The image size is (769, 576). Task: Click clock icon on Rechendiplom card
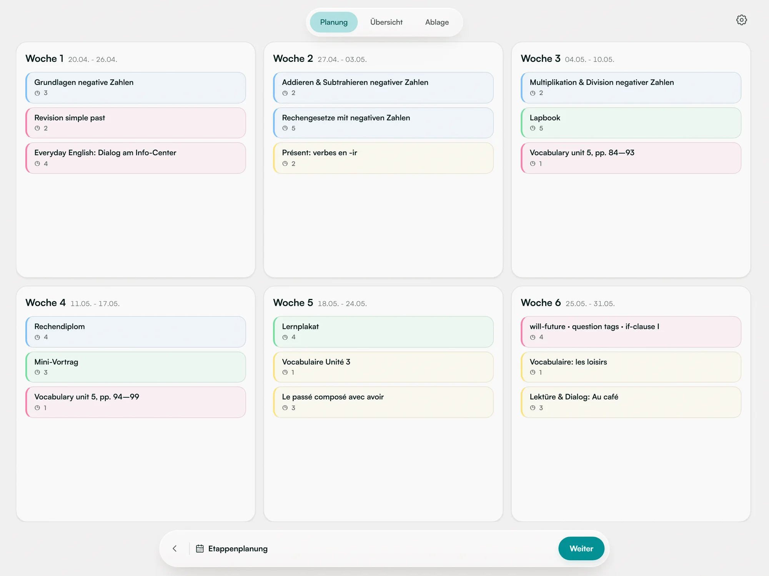(37, 337)
